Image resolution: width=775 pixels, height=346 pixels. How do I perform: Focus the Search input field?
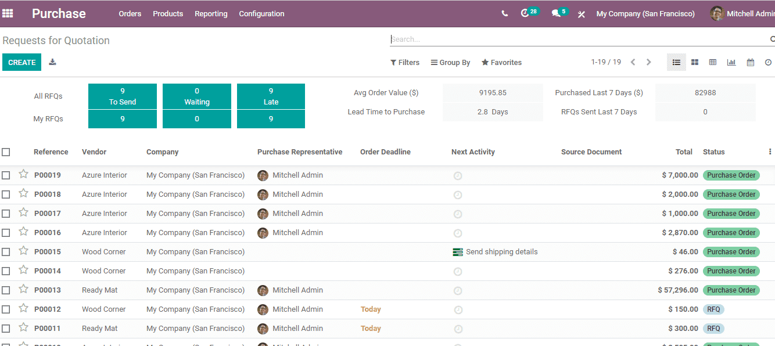click(578, 39)
